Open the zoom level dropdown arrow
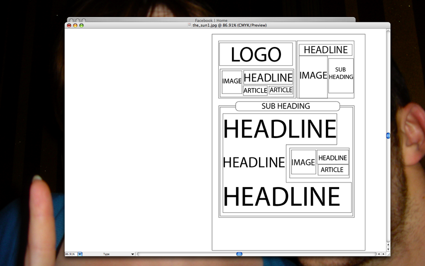 tap(80, 254)
